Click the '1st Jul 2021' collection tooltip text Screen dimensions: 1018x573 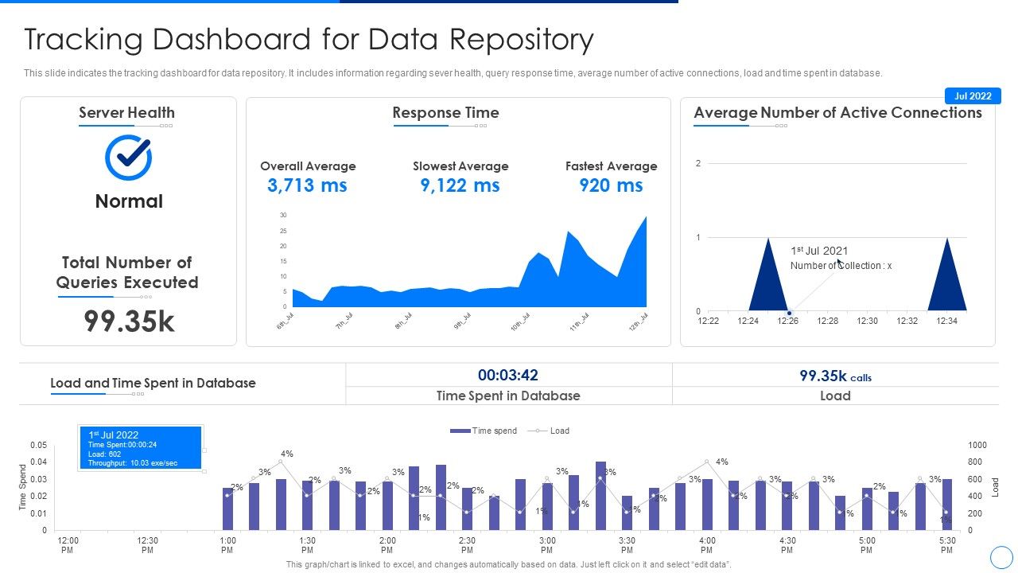pyautogui.click(x=819, y=251)
